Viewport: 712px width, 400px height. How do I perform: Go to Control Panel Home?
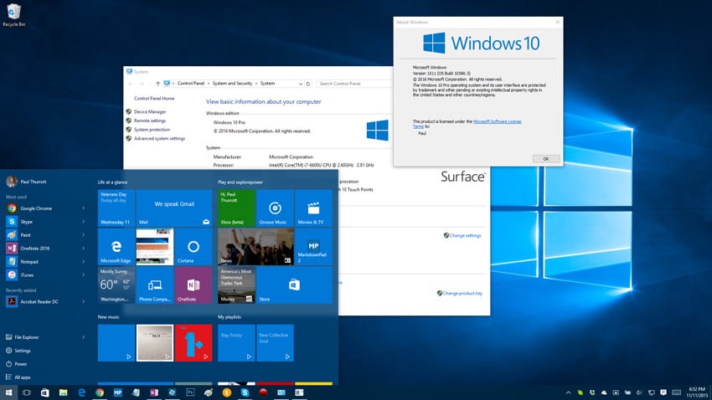click(x=154, y=99)
